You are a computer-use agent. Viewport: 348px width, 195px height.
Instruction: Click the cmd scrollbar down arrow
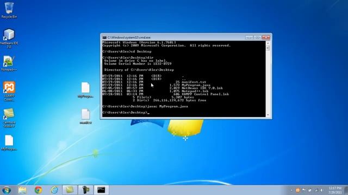tap(268, 115)
